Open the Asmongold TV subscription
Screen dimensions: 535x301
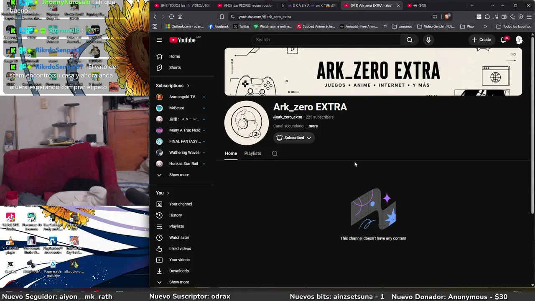[181, 97]
